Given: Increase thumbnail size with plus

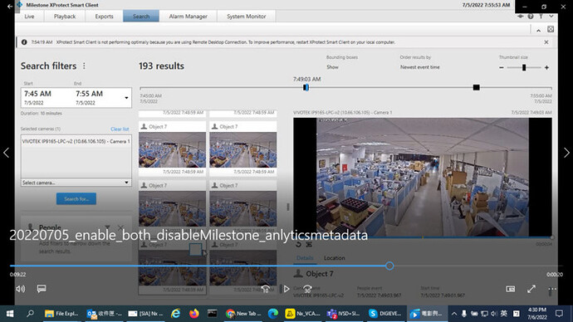Looking at the screenshot, I should click(546, 67).
